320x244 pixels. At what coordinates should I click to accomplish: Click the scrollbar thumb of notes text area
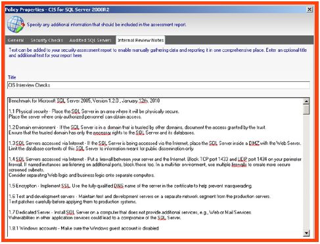(x=306, y=110)
